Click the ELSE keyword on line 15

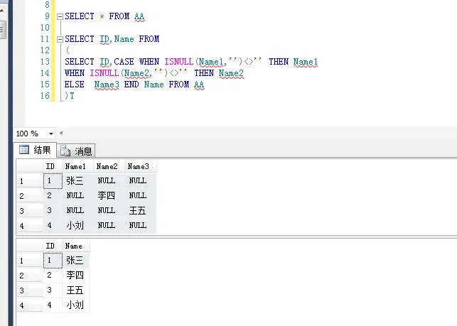tap(75, 85)
